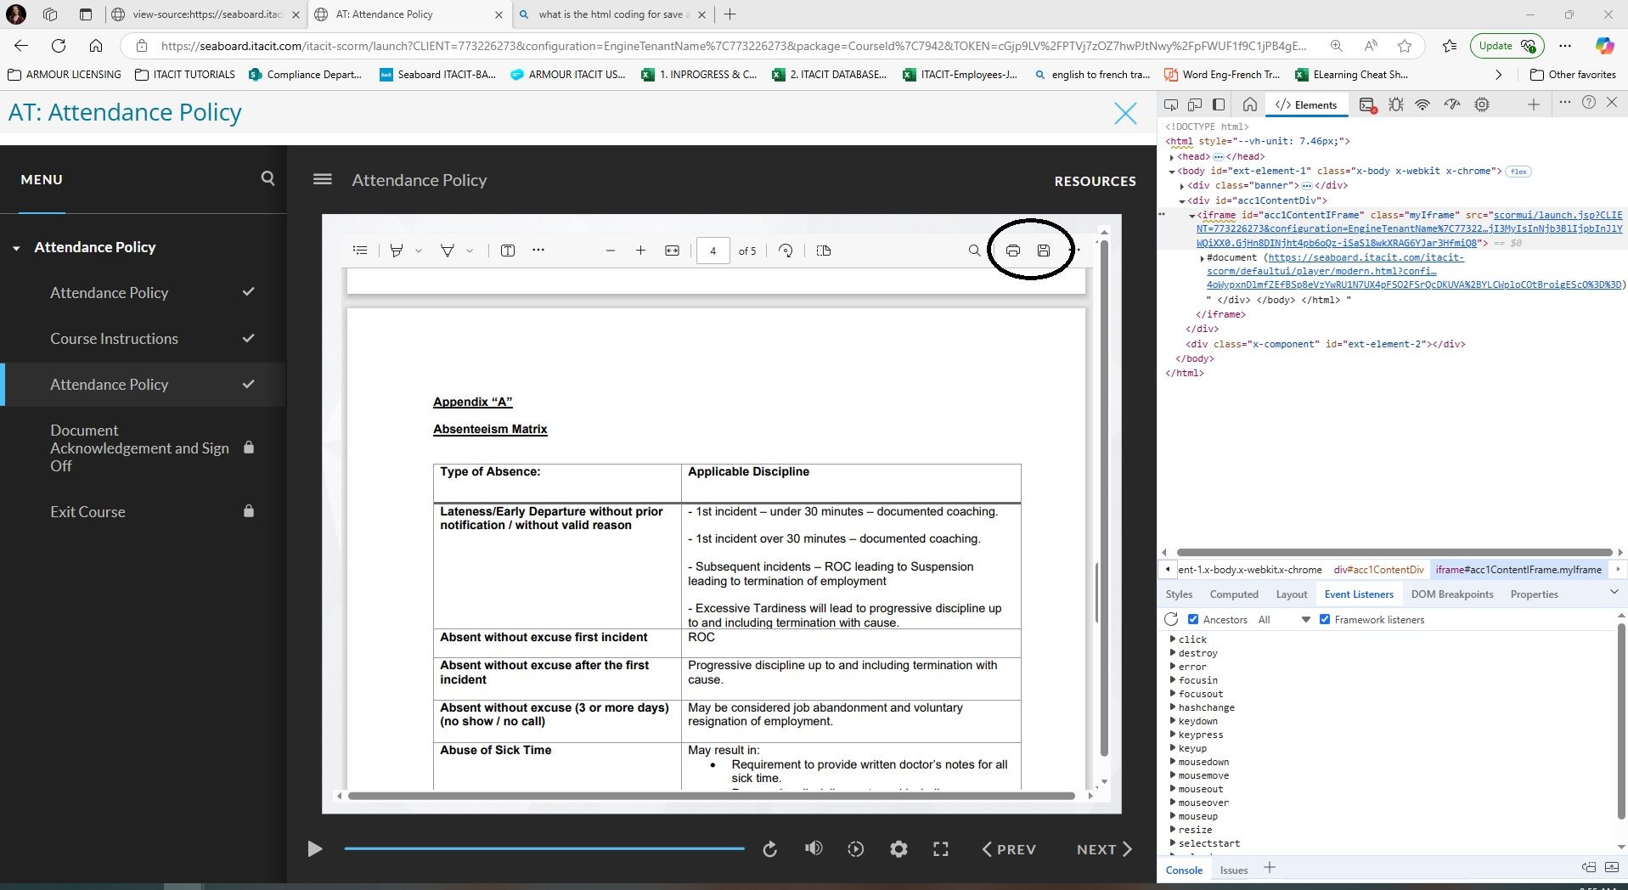
Task: Expand the click event listener entry
Action: coord(1172,639)
